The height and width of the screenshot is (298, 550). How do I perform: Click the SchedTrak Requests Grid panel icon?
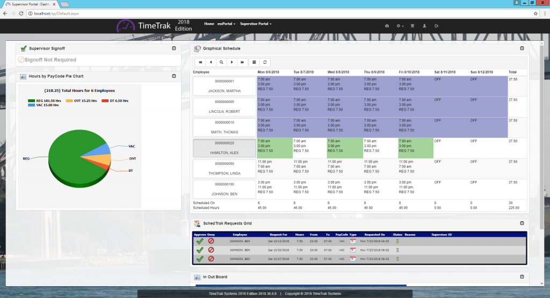pos(197,223)
